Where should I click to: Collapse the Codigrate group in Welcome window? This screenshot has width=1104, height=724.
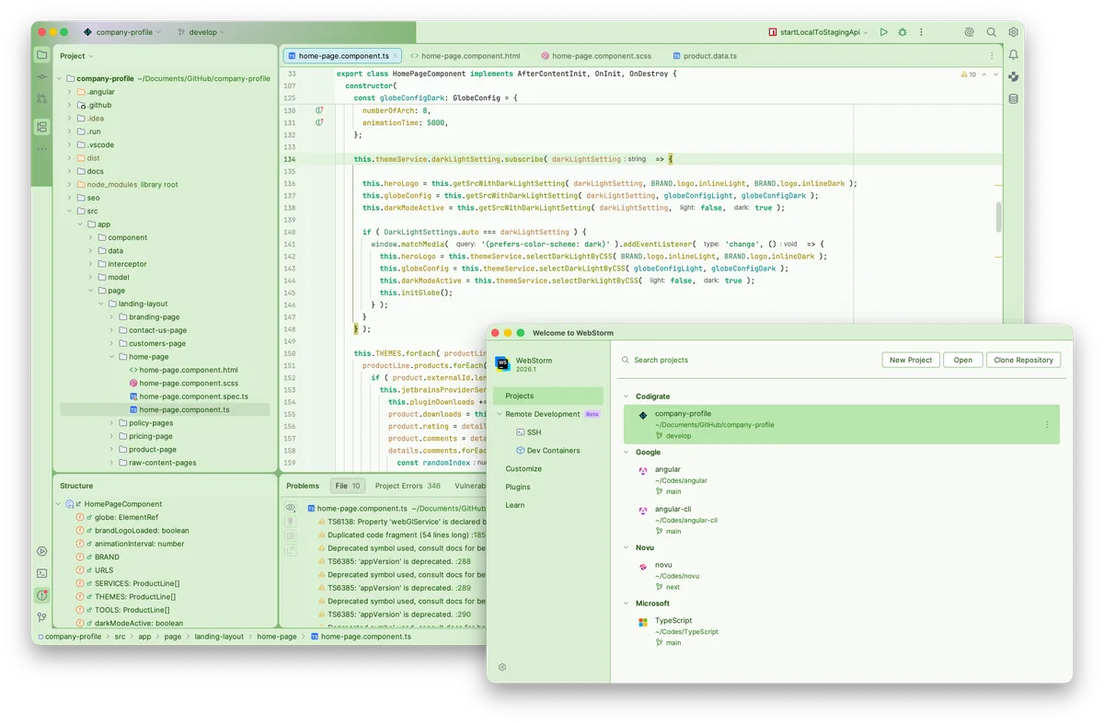[627, 396]
